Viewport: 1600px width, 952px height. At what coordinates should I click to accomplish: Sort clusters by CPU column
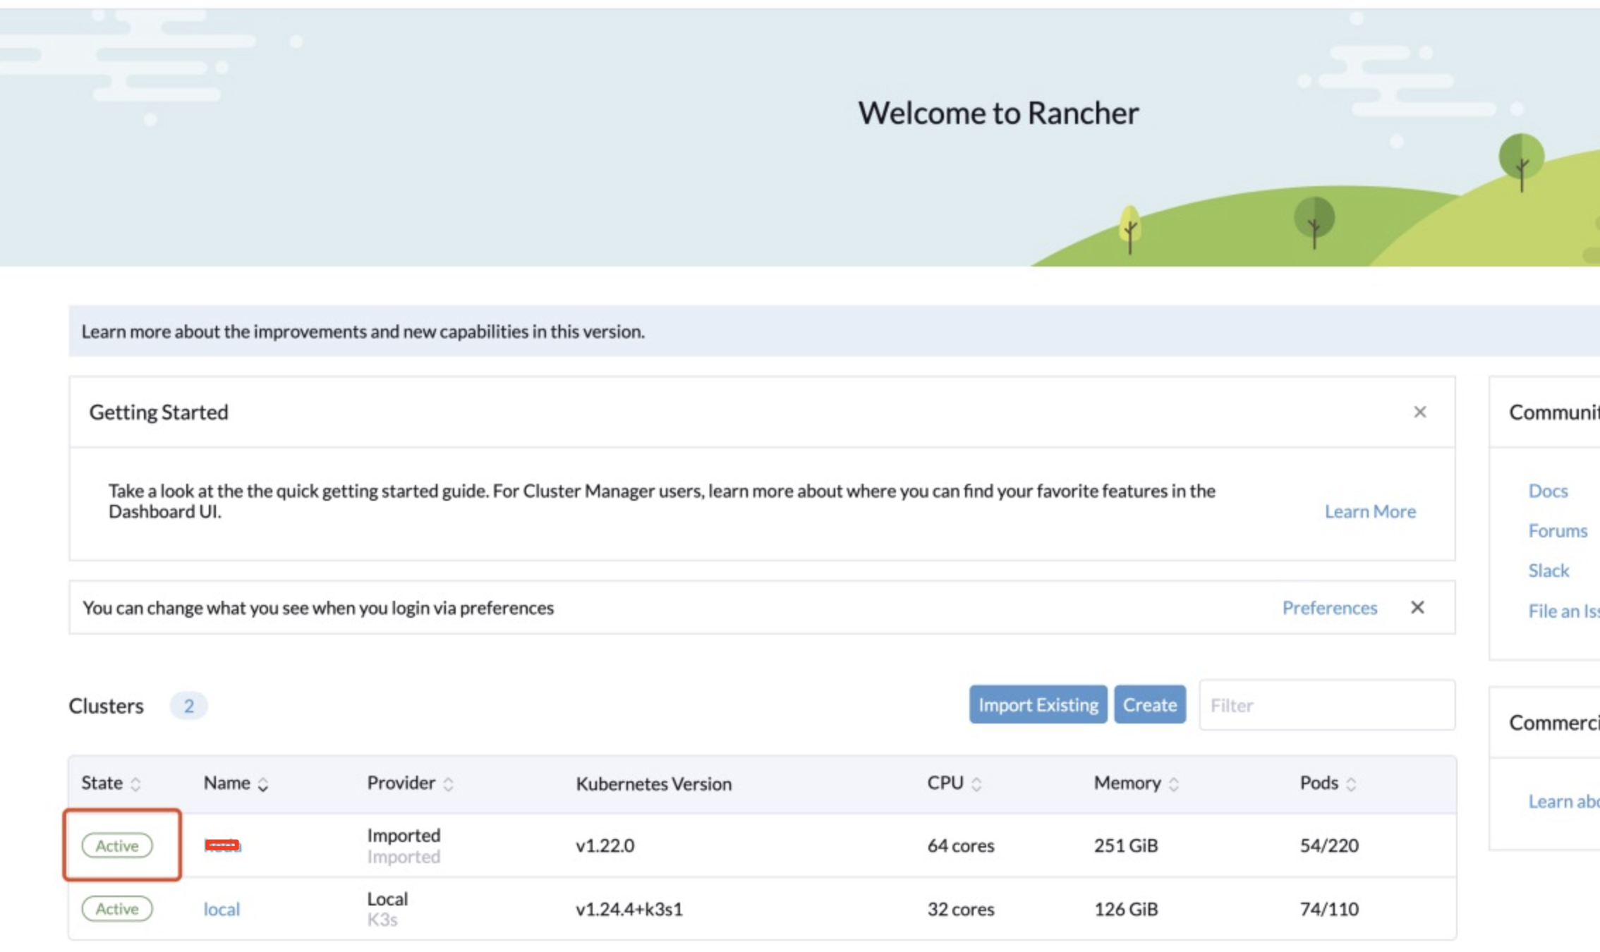tap(954, 783)
